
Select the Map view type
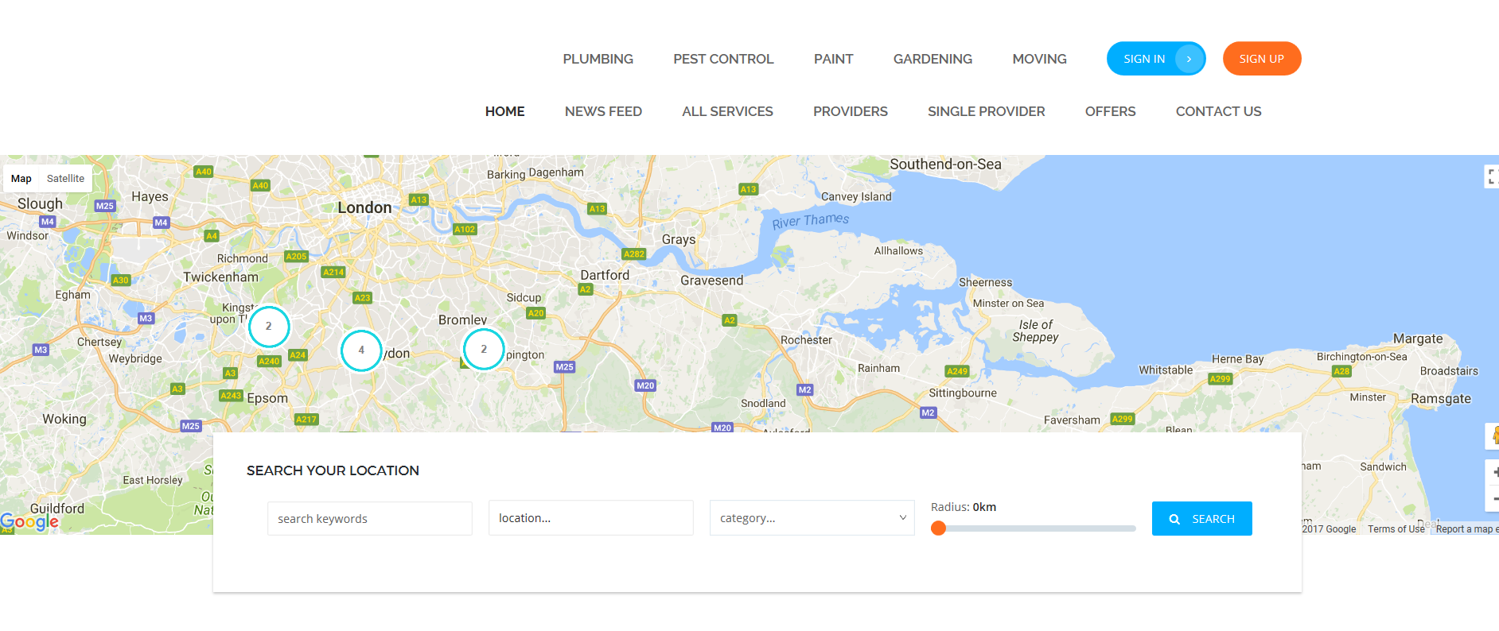point(21,179)
